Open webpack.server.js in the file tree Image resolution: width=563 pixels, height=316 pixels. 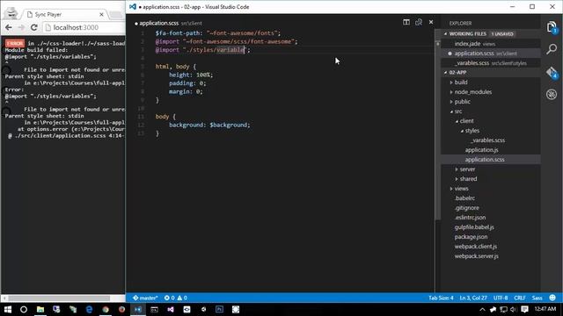tap(477, 256)
